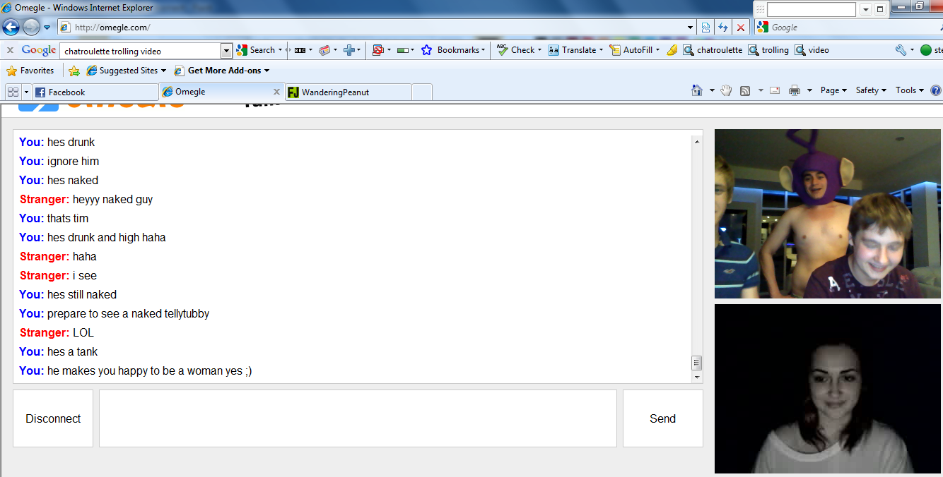Screen dimensions: 943x477
Task: Click the Print icon
Action: click(x=795, y=90)
